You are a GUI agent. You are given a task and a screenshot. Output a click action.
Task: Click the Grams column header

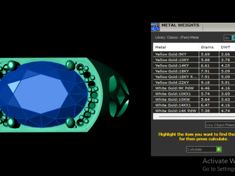click(x=209, y=47)
